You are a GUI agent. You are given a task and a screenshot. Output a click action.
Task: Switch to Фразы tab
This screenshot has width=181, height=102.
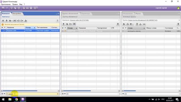[138, 14]
